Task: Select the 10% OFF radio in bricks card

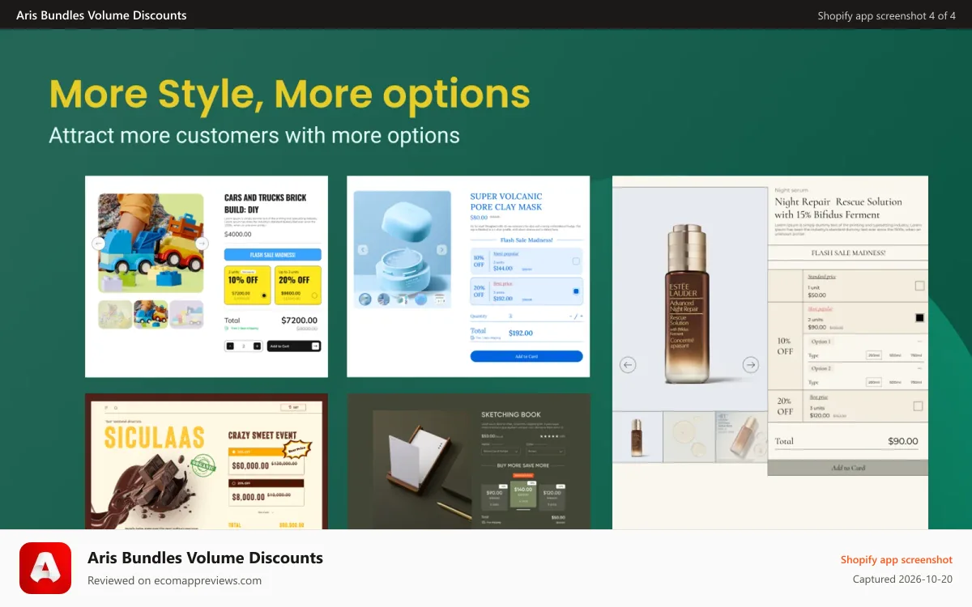Action: pos(264,295)
